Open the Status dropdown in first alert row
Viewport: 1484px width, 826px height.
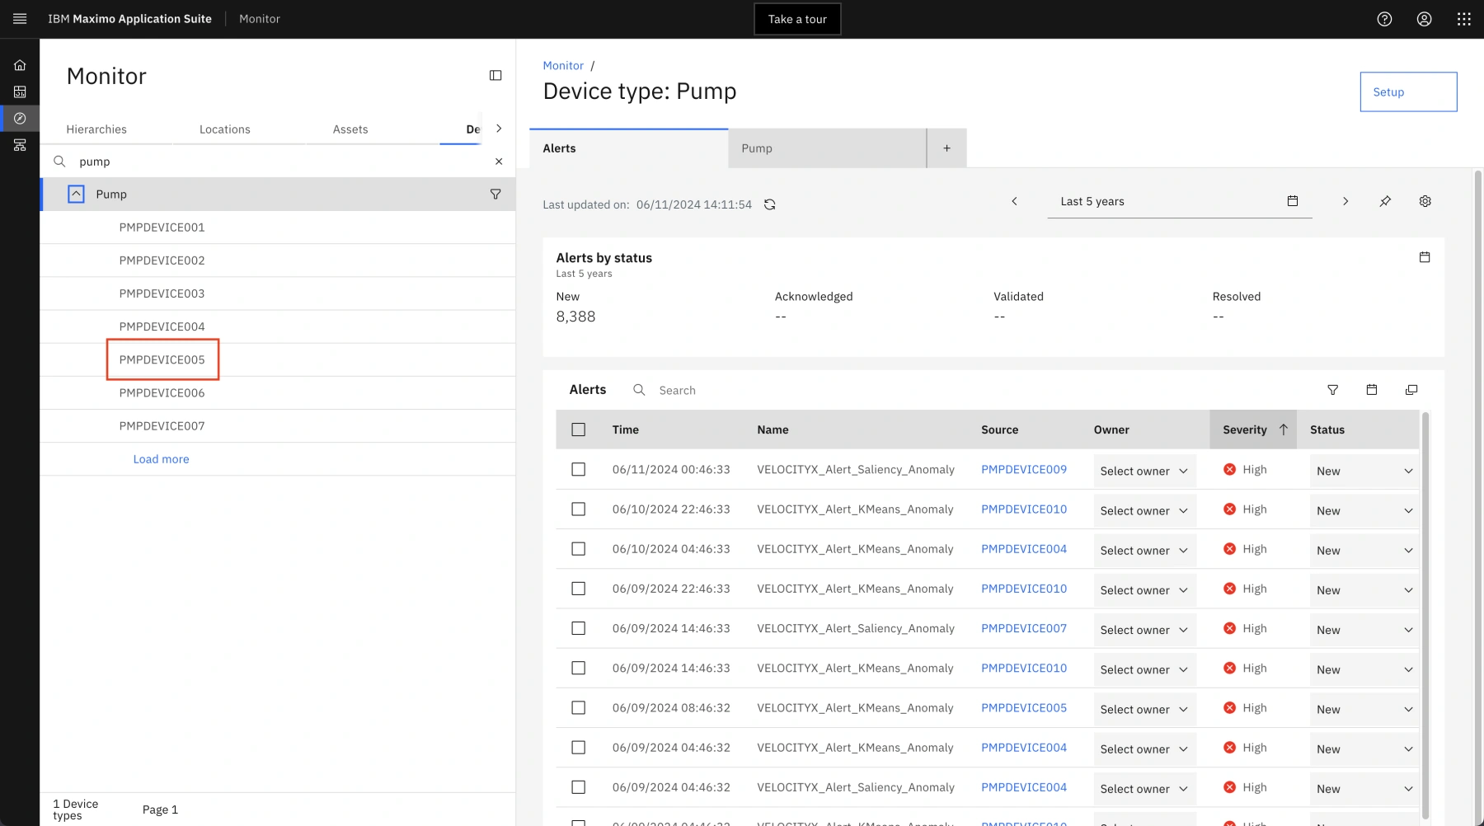point(1364,472)
